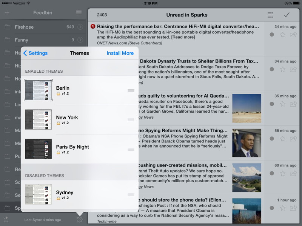Open the Sydney theme preview thumbnail
Viewport: 302px width, 226px height.
point(39,194)
